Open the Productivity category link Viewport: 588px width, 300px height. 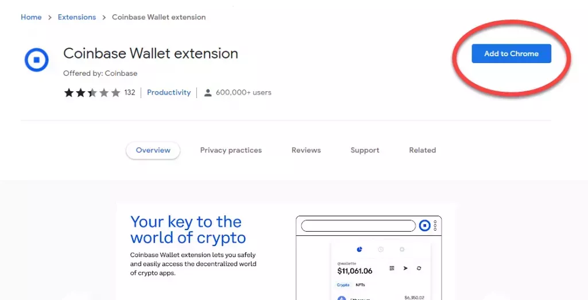[169, 92]
